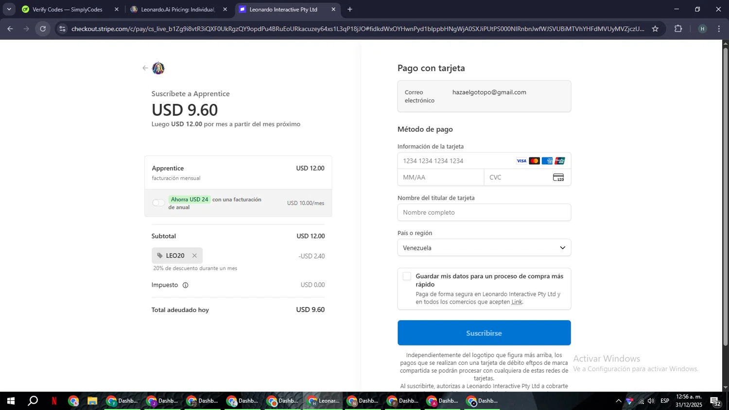Screen dimensions: 729x410
Task: Switch to the Leonar... Chrome taskbar window
Action: pyautogui.click(x=323, y=401)
